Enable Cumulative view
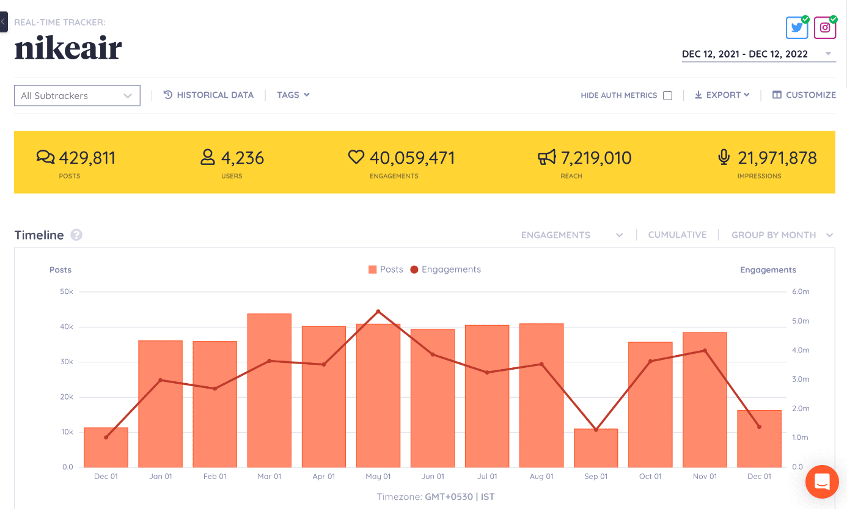This screenshot has width=847, height=509. click(677, 235)
